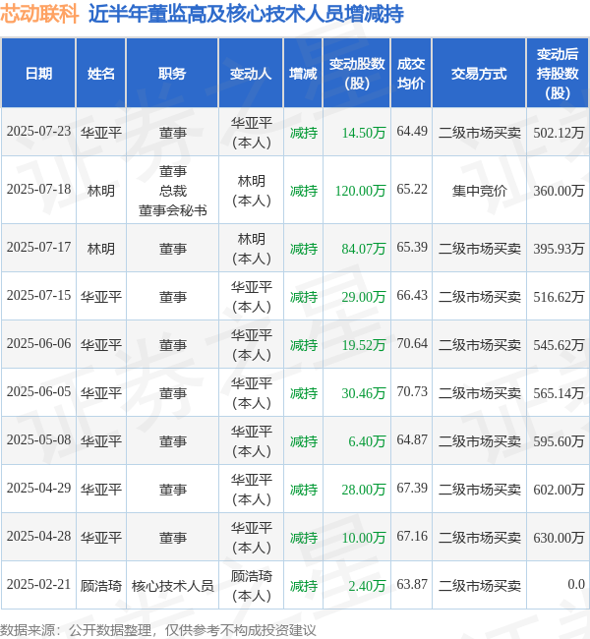This screenshot has width=590, height=639.
Task: Click the 数据来源 footer disclaimer text
Action: pos(157,630)
